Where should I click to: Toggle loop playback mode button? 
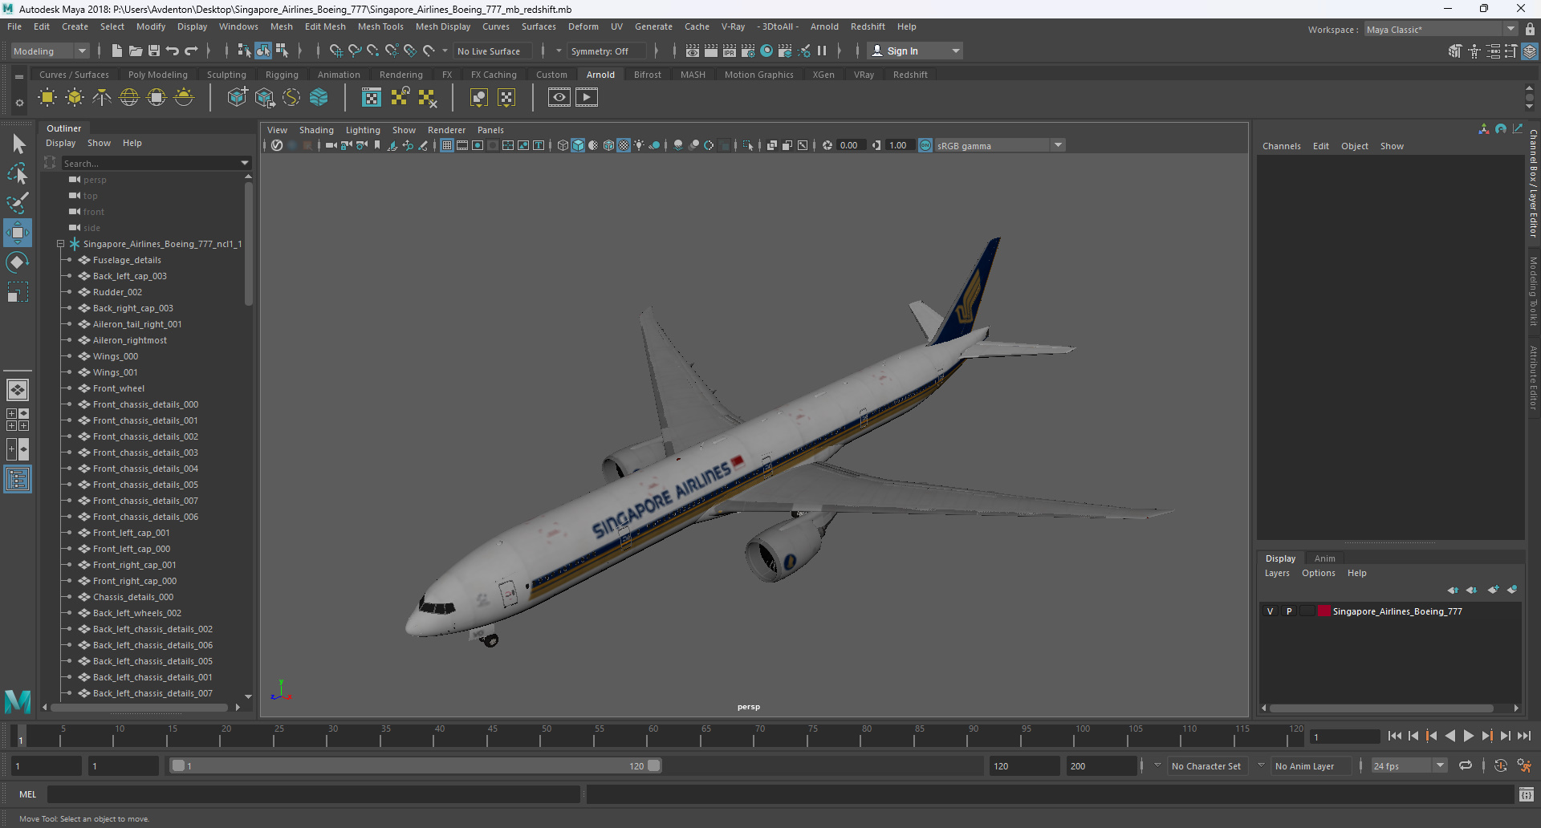pyautogui.click(x=1466, y=765)
